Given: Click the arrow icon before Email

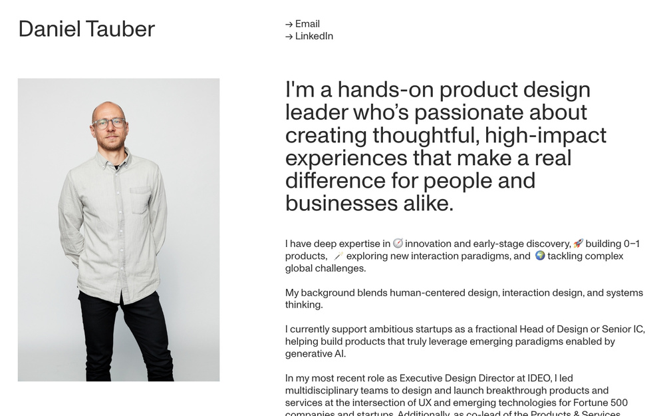Looking at the screenshot, I should (289, 23).
